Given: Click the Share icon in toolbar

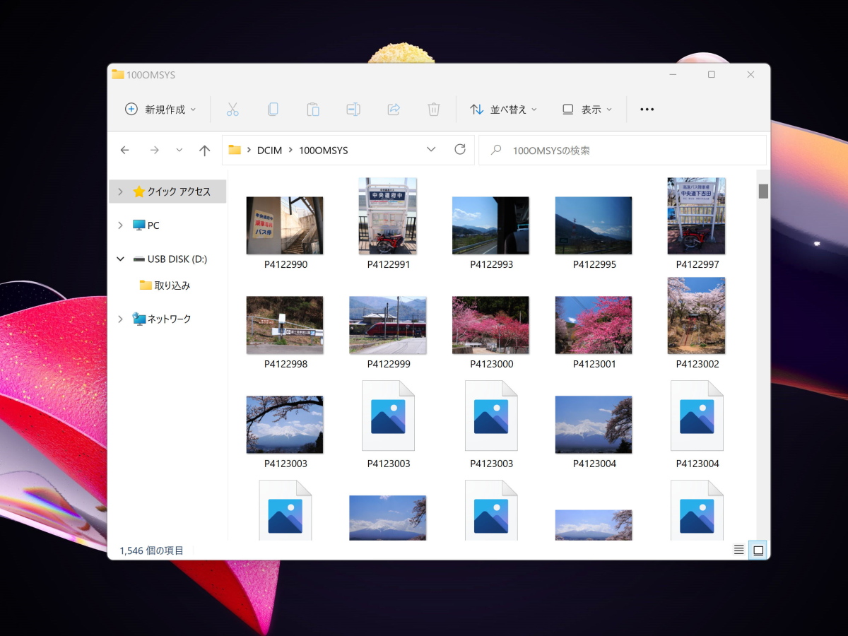Looking at the screenshot, I should [x=394, y=110].
